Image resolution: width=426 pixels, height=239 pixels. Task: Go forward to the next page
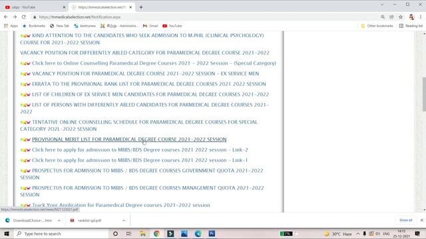[x=15, y=17]
